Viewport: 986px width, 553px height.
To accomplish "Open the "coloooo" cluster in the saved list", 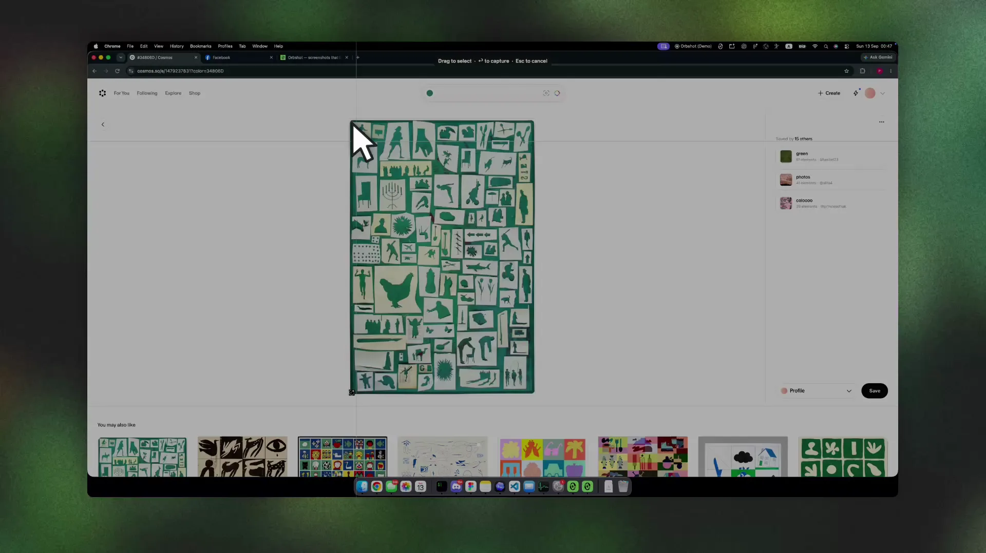I will (x=832, y=203).
